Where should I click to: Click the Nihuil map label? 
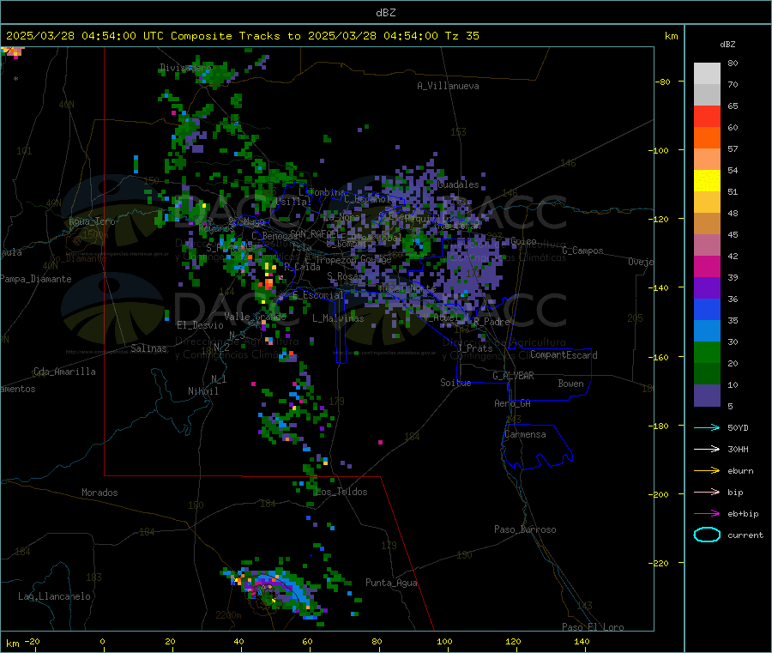[x=202, y=391]
